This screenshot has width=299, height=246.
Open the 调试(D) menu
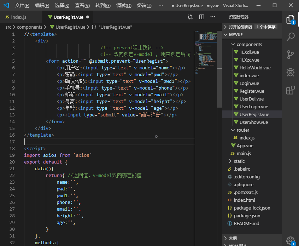tap(124, 6)
